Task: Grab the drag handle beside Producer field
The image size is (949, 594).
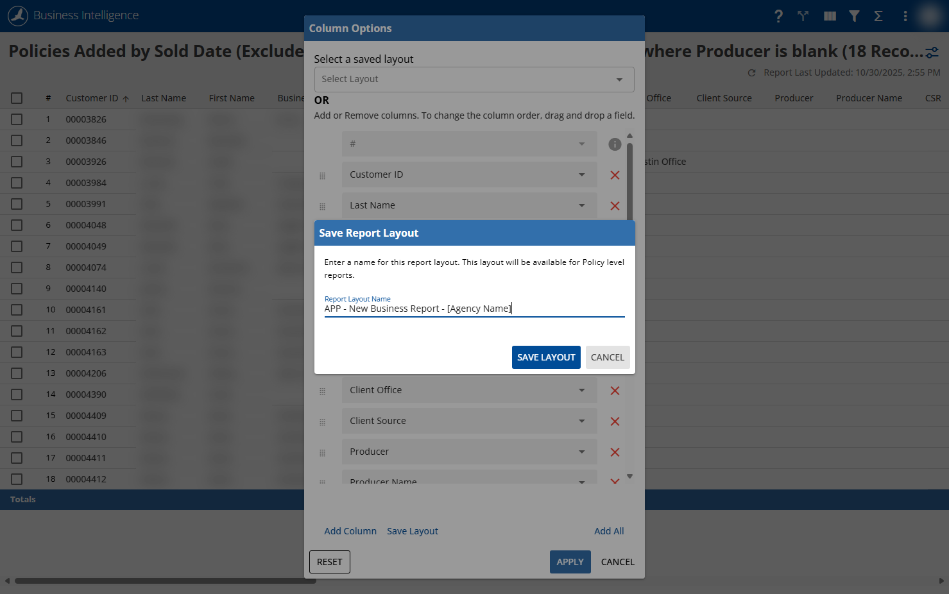Action: (x=322, y=453)
